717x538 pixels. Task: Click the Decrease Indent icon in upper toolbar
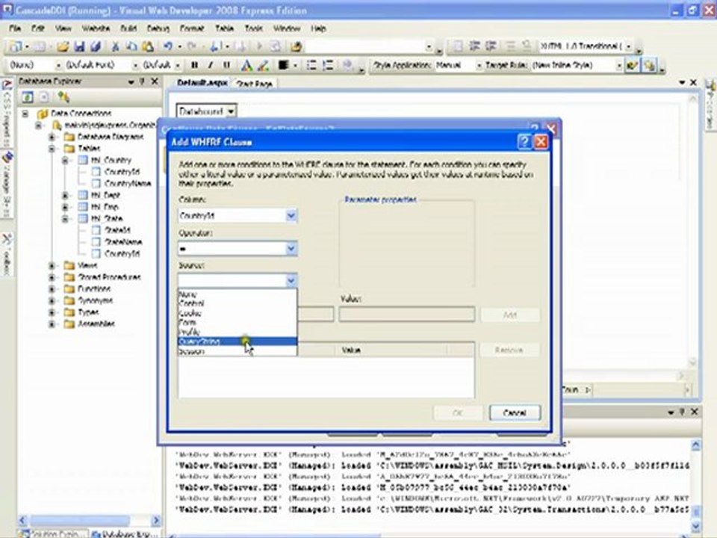coord(474,46)
